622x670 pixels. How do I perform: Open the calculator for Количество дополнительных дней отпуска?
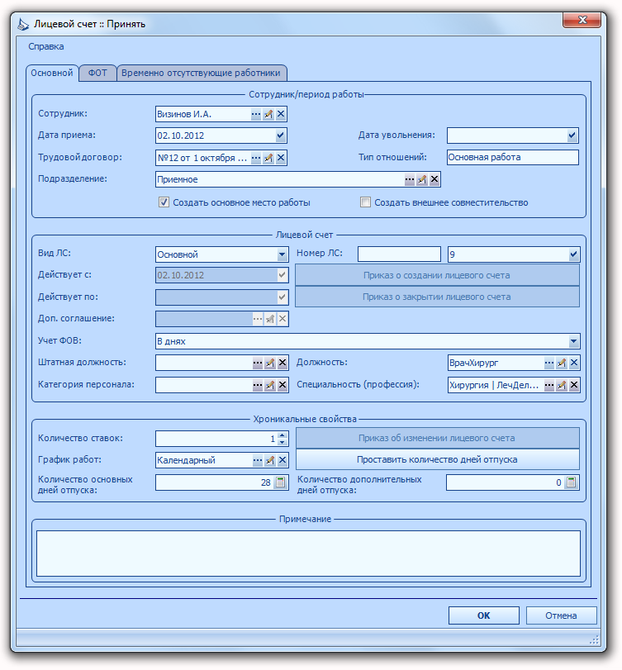(571, 482)
